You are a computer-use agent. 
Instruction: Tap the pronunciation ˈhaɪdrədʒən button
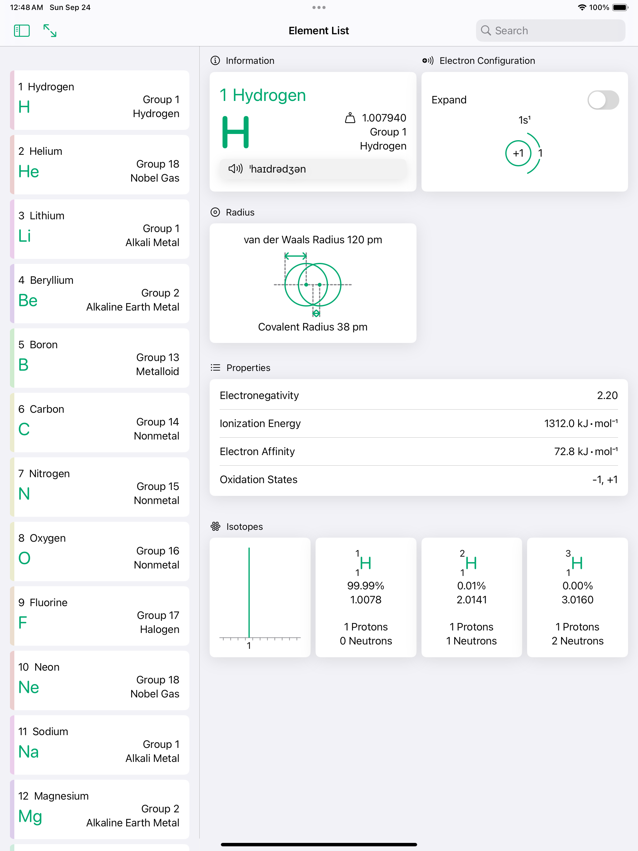click(x=313, y=169)
